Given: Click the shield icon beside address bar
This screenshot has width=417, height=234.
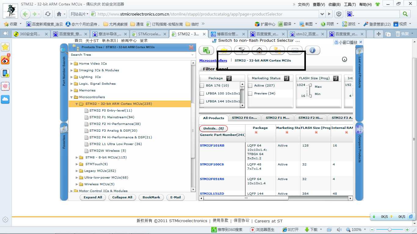Looking at the screenshot, I should coord(339,14).
